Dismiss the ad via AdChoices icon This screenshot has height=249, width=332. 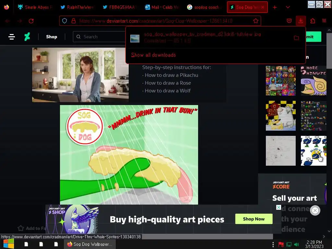[279, 207]
